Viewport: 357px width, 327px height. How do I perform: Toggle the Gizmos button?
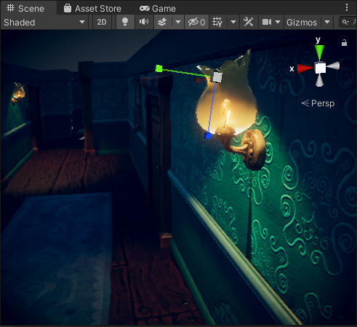coord(302,23)
